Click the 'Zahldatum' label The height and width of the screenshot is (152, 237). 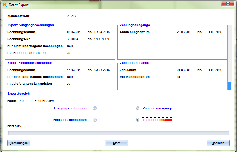[x=128, y=70]
